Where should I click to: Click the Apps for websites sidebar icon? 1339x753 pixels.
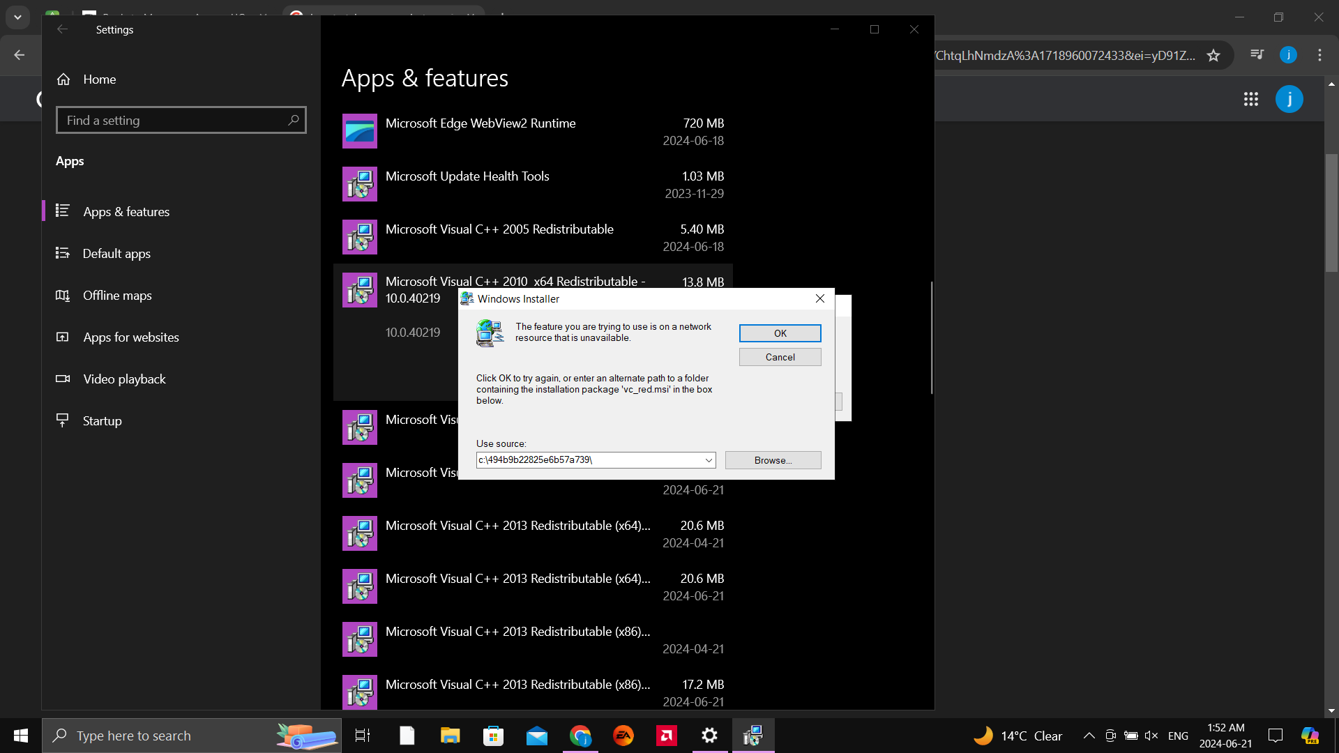[x=62, y=337]
